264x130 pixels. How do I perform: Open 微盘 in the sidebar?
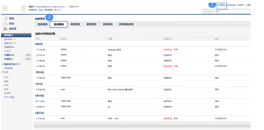[x=6, y=81]
